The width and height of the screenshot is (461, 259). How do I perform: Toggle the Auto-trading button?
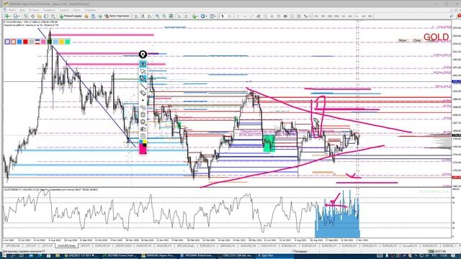click(117, 16)
